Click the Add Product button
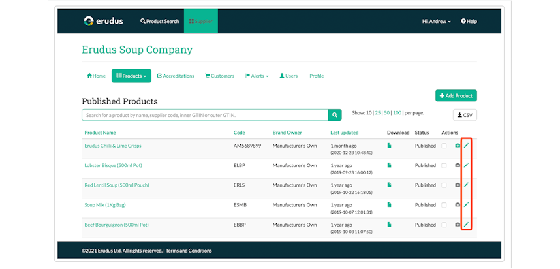 [456, 96]
